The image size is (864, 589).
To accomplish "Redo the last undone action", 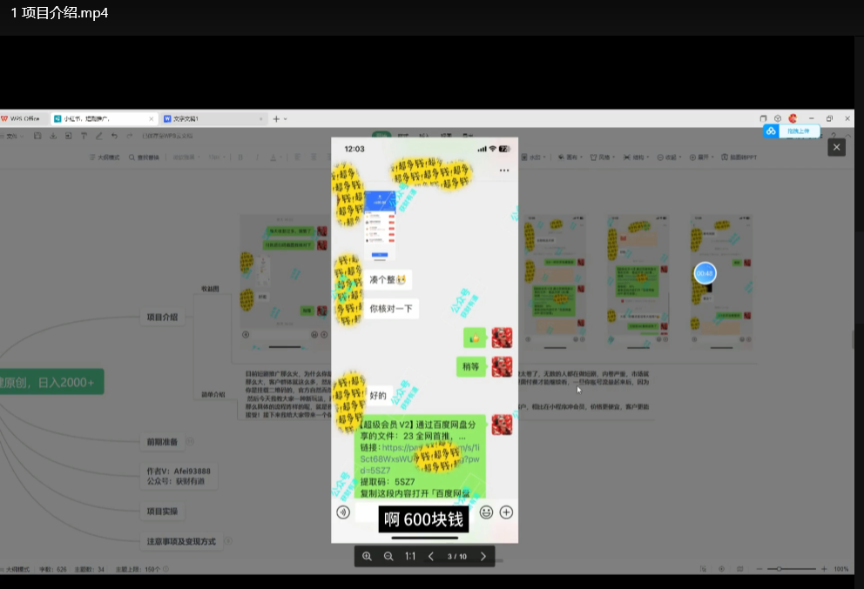I will click(130, 136).
